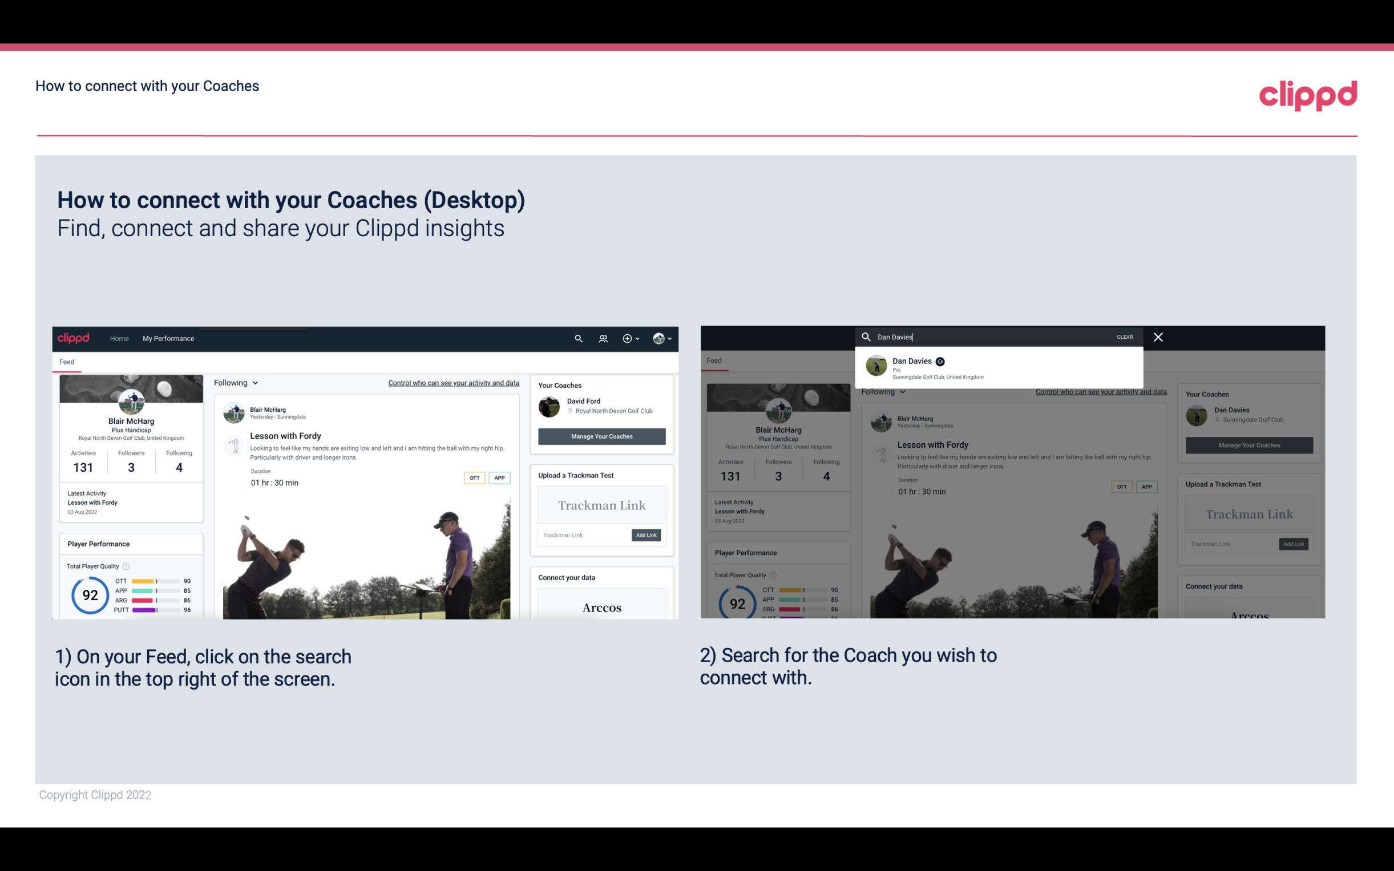
Task: Click the Clippd search icon top right
Action: coord(577,338)
